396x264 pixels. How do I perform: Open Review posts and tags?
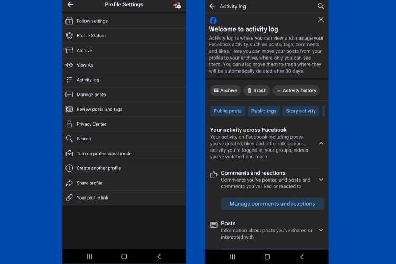coord(124,109)
